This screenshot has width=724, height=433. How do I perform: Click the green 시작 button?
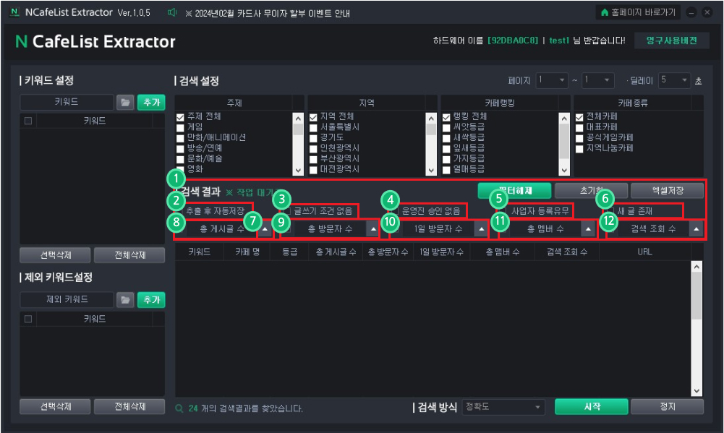(x=592, y=407)
